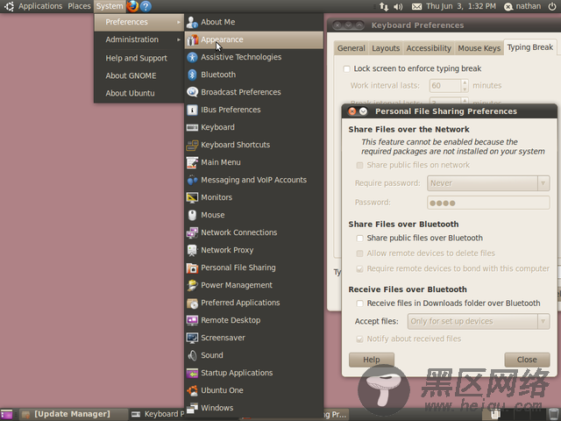The image size is (561, 421).
Task: Click the network connection indicator icon
Action: click(x=384, y=6)
